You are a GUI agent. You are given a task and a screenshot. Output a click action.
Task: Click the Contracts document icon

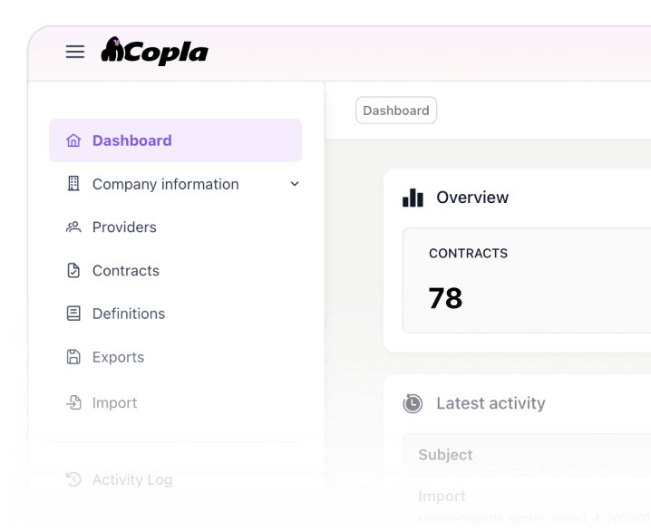pyautogui.click(x=73, y=271)
